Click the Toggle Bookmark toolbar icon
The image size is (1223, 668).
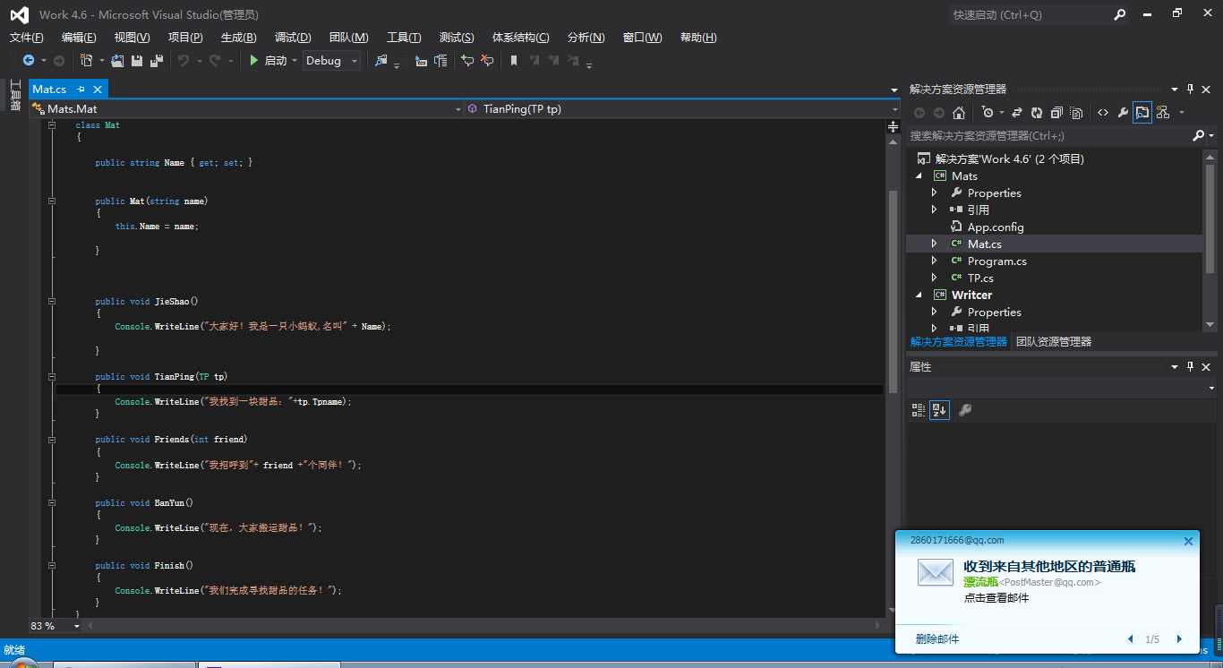(514, 60)
